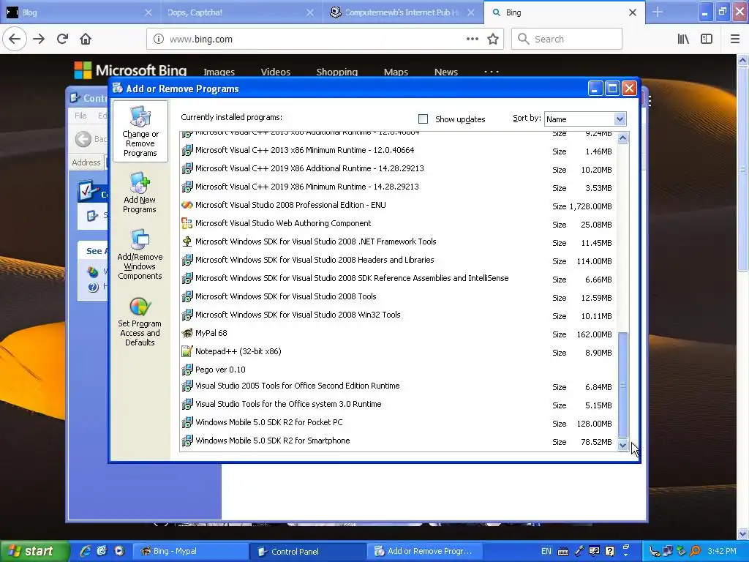
Task: Click the program list scrollbar thumb
Action: tap(622, 384)
